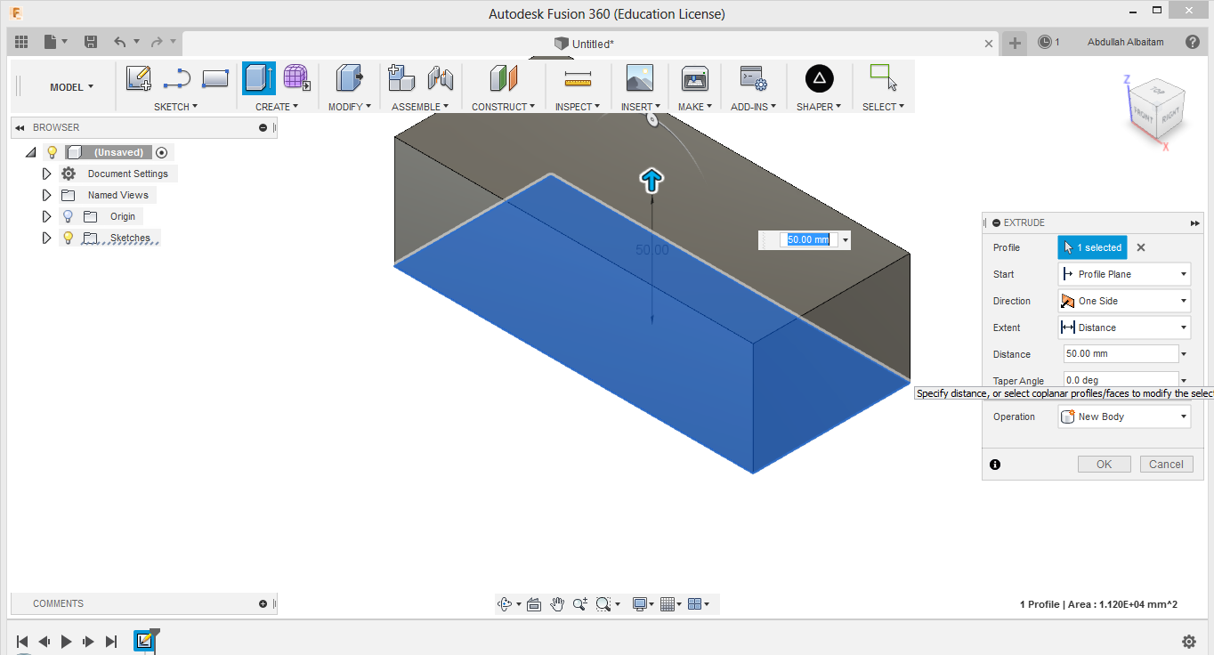Clear the profile selection X
This screenshot has width=1214, height=655.
pyautogui.click(x=1141, y=247)
